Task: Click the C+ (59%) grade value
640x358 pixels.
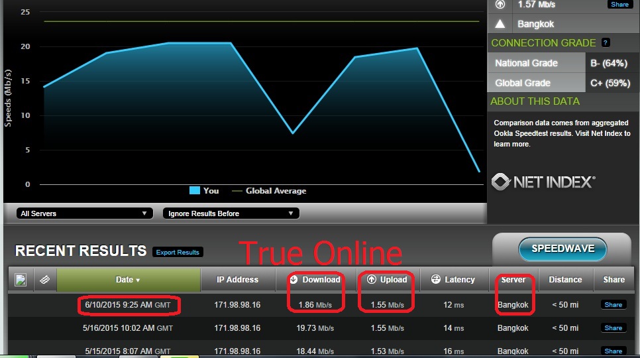Action: pos(610,83)
